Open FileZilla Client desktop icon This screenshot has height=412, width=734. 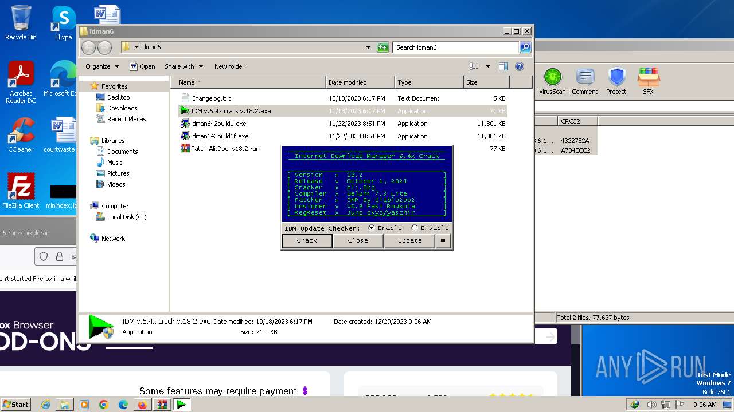[x=21, y=191]
